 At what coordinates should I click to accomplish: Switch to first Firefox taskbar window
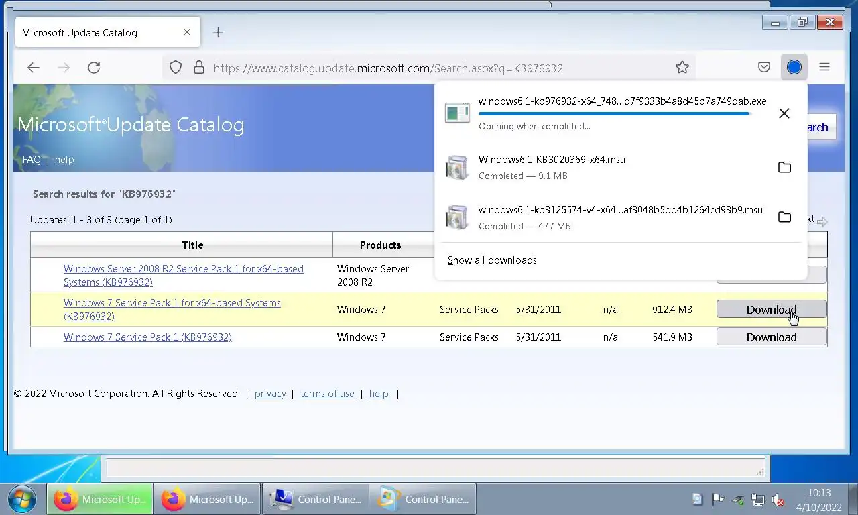coord(100,499)
